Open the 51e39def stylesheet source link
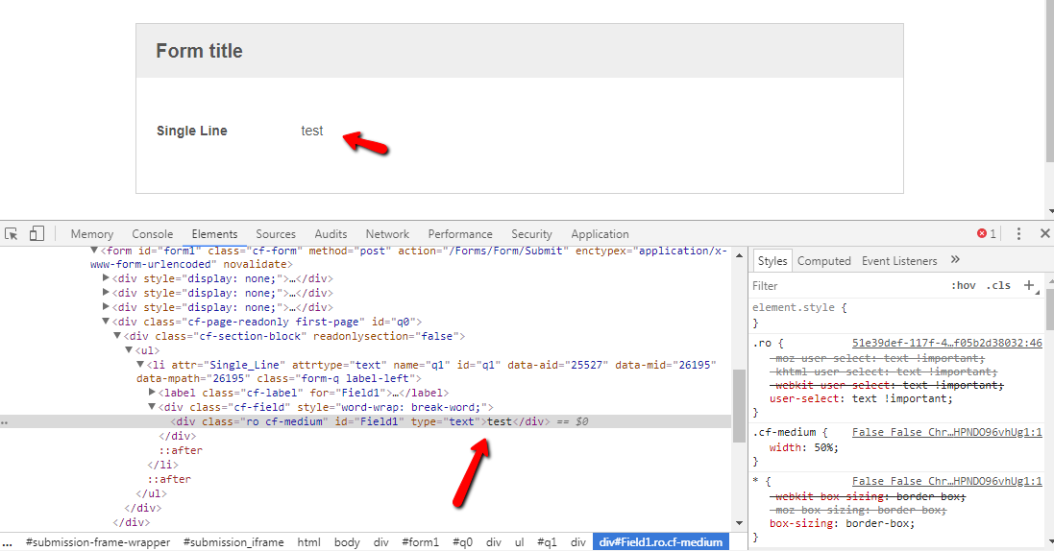 (946, 343)
